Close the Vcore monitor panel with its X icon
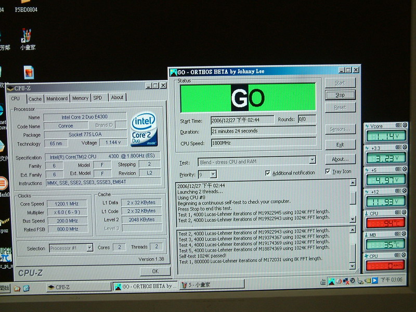This screenshot has width=416, height=312. click(x=405, y=125)
